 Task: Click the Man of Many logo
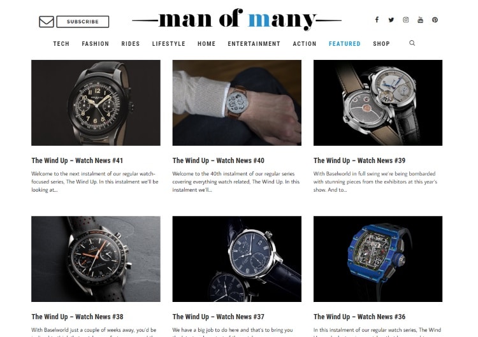(237, 20)
